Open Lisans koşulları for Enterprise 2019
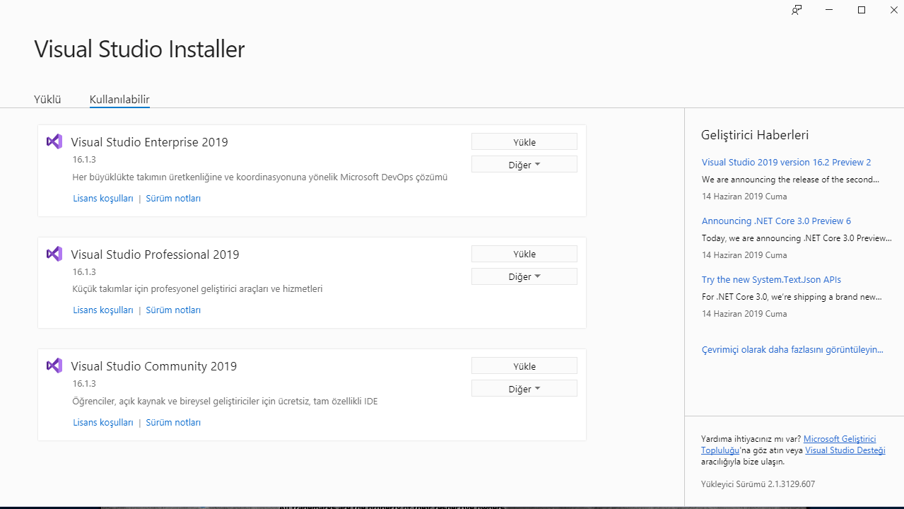This screenshot has height=509, width=904. [x=103, y=199]
